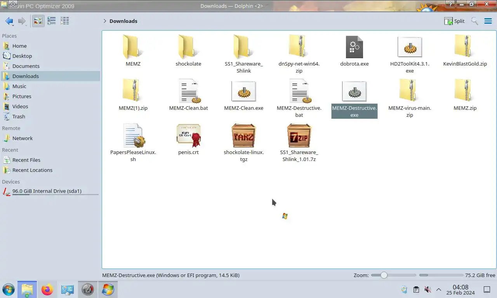Open the Start menu orb
Image resolution: width=497 pixels, height=298 pixels.
9,289
